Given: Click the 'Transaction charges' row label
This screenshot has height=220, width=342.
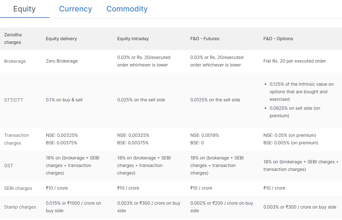Looking at the screenshot, I should 16,139.
